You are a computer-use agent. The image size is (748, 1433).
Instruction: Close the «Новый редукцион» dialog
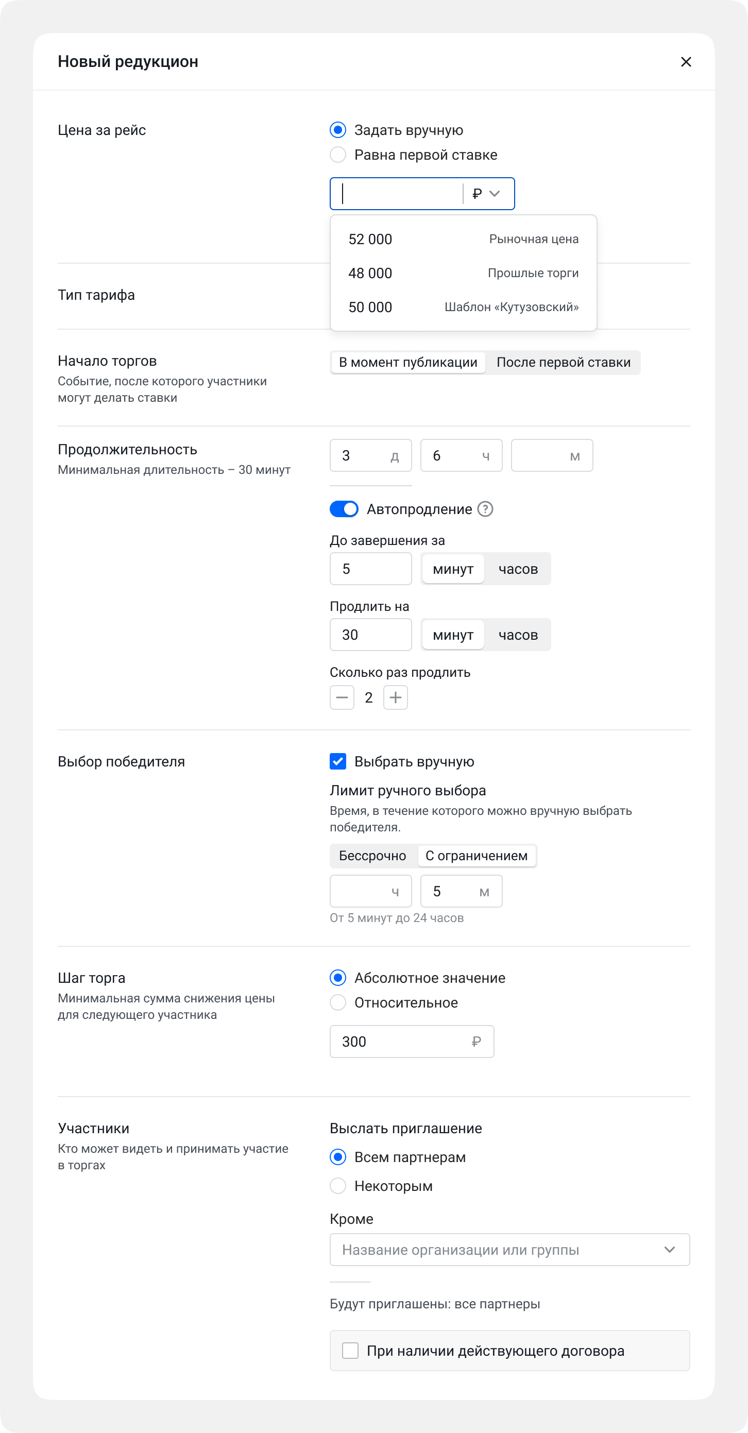pyautogui.click(x=686, y=62)
